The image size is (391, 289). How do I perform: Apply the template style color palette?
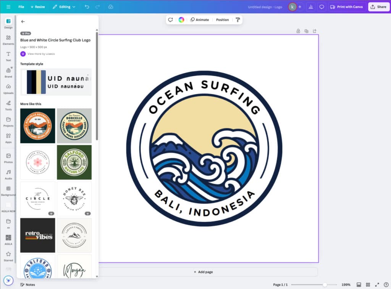coord(56,82)
